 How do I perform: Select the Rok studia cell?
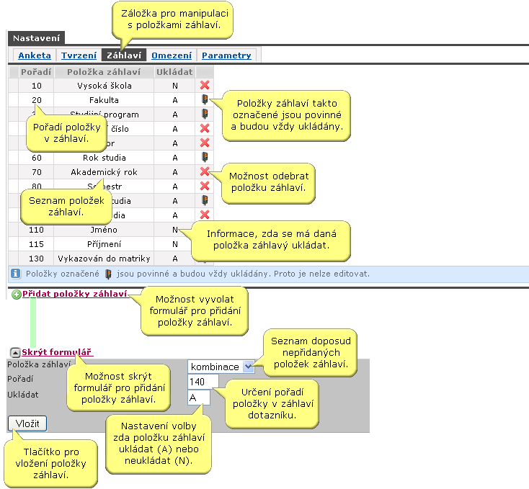[x=104, y=158]
